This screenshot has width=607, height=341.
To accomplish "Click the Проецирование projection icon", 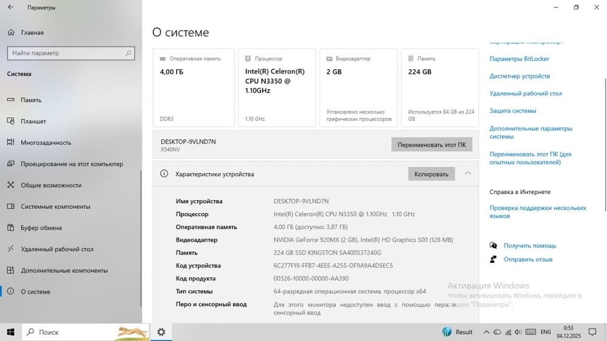I will (x=10, y=163).
